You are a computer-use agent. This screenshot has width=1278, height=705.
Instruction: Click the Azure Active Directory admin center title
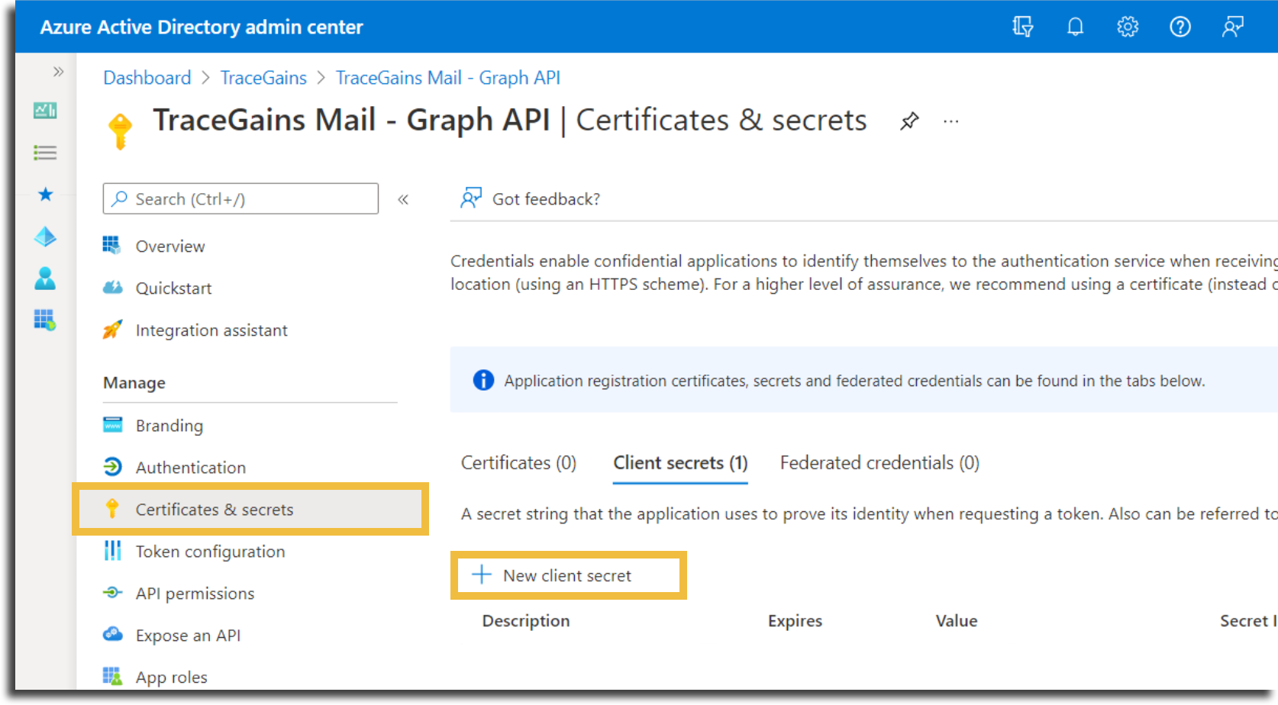(x=202, y=27)
